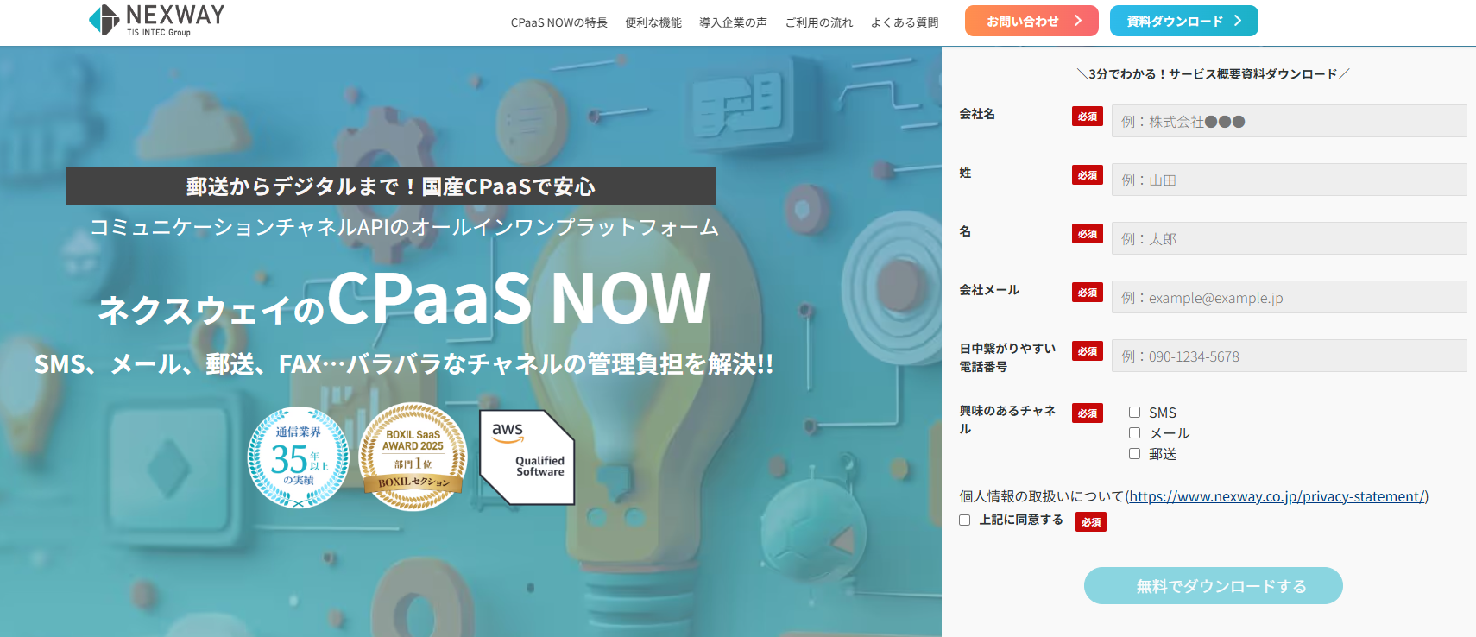Click the AWS Qualified Software badge
1476x637 pixels.
coord(527,457)
